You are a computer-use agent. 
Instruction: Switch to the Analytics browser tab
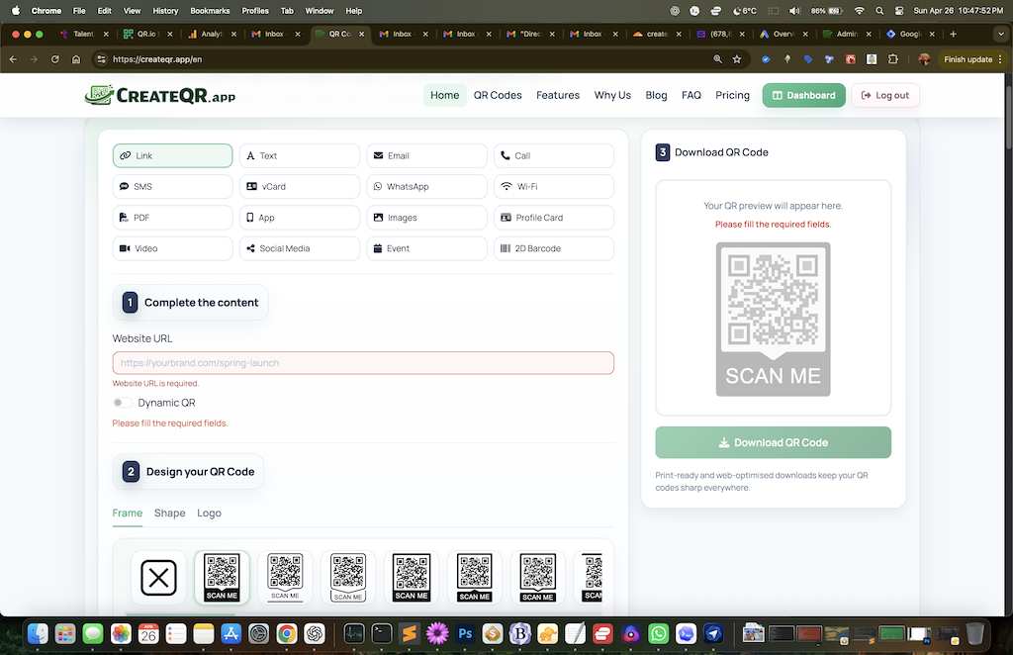(x=212, y=35)
